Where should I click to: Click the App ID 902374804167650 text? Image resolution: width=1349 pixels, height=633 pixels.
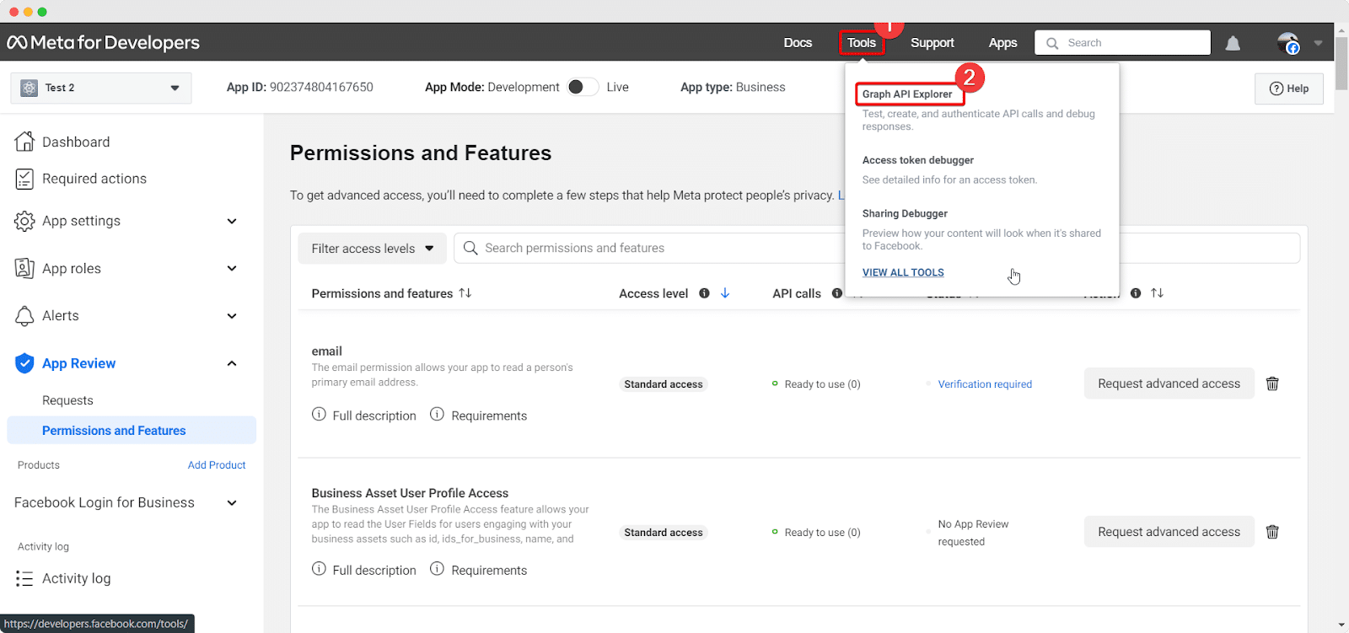point(299,87)
